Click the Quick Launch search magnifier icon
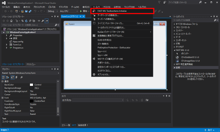 click(200, 2)
